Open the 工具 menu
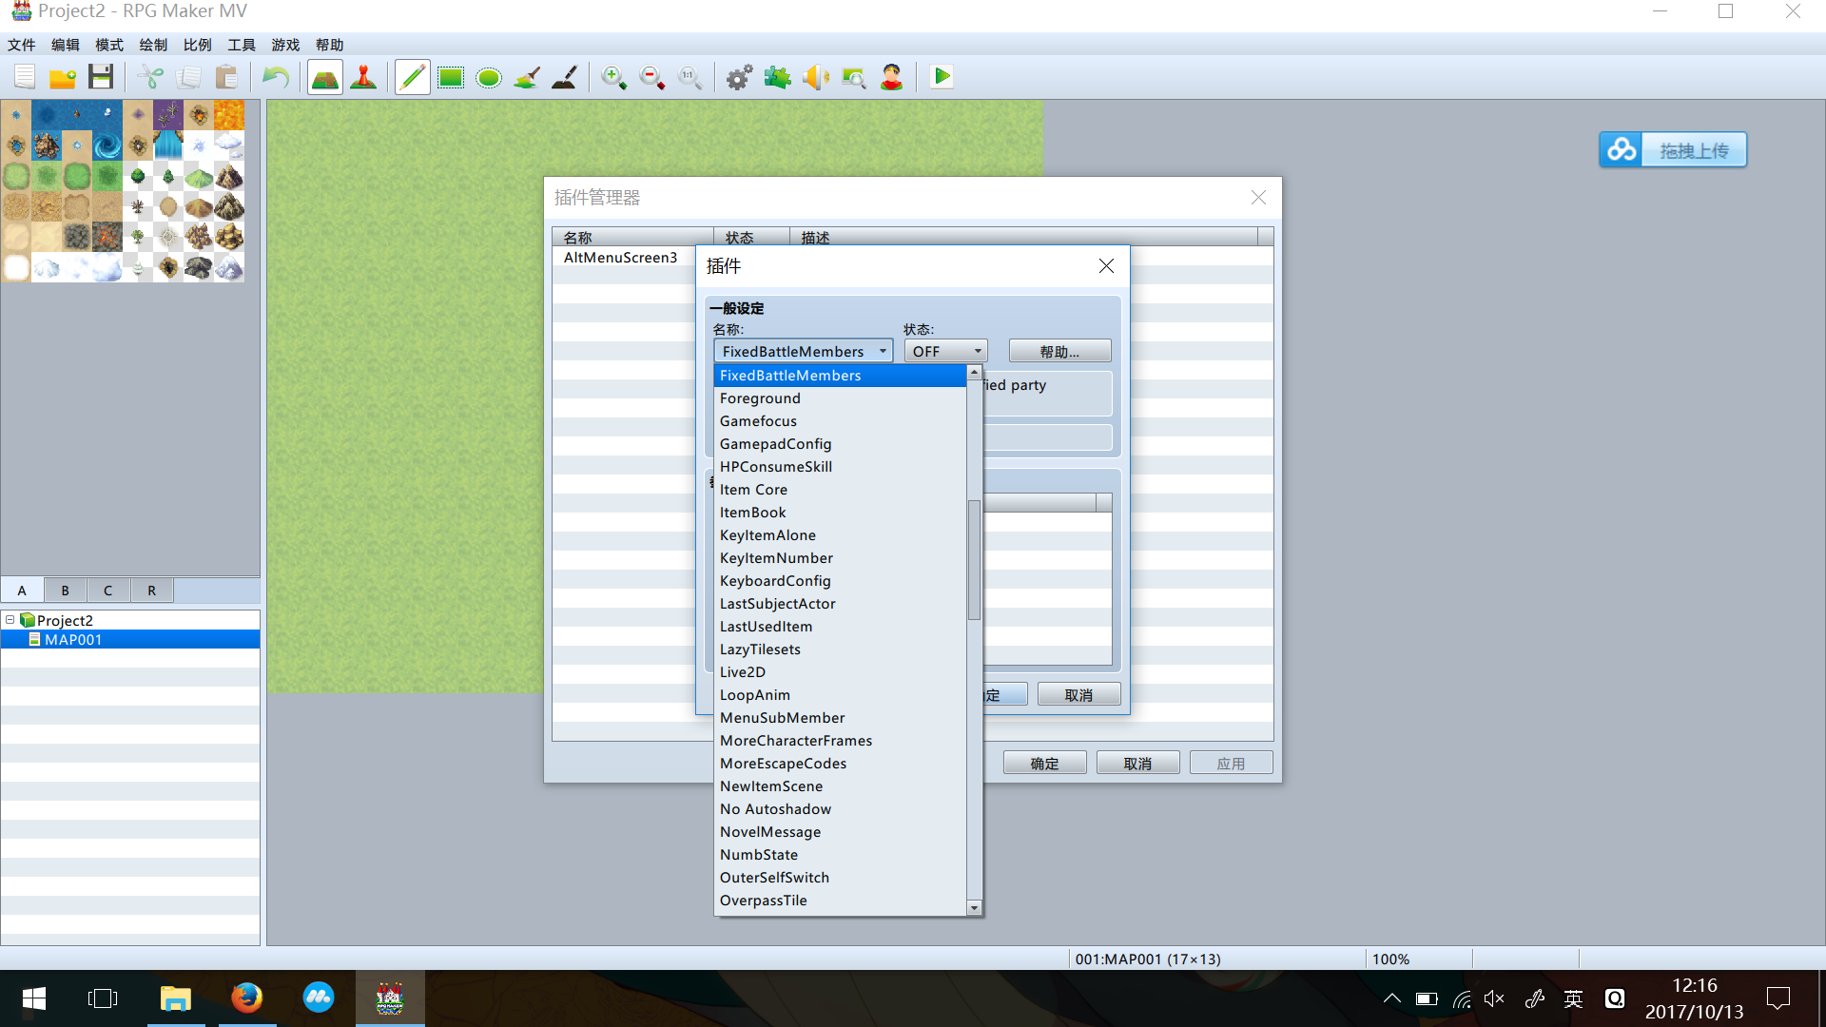1826x1027 pixels. [241, 45]
